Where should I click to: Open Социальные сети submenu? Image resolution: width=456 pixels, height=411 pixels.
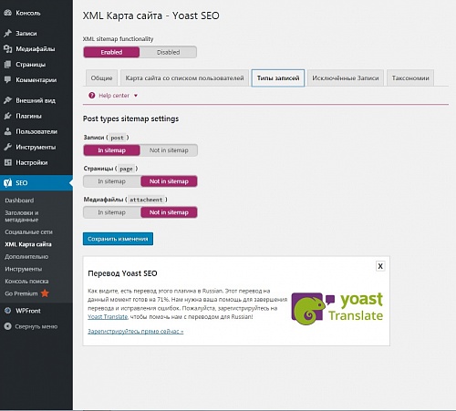(x=28, y=231)
